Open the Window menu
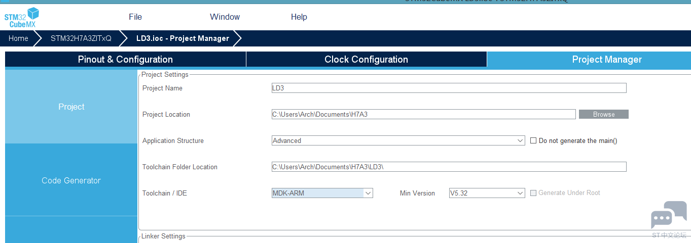691x243 pixels. 225,17
